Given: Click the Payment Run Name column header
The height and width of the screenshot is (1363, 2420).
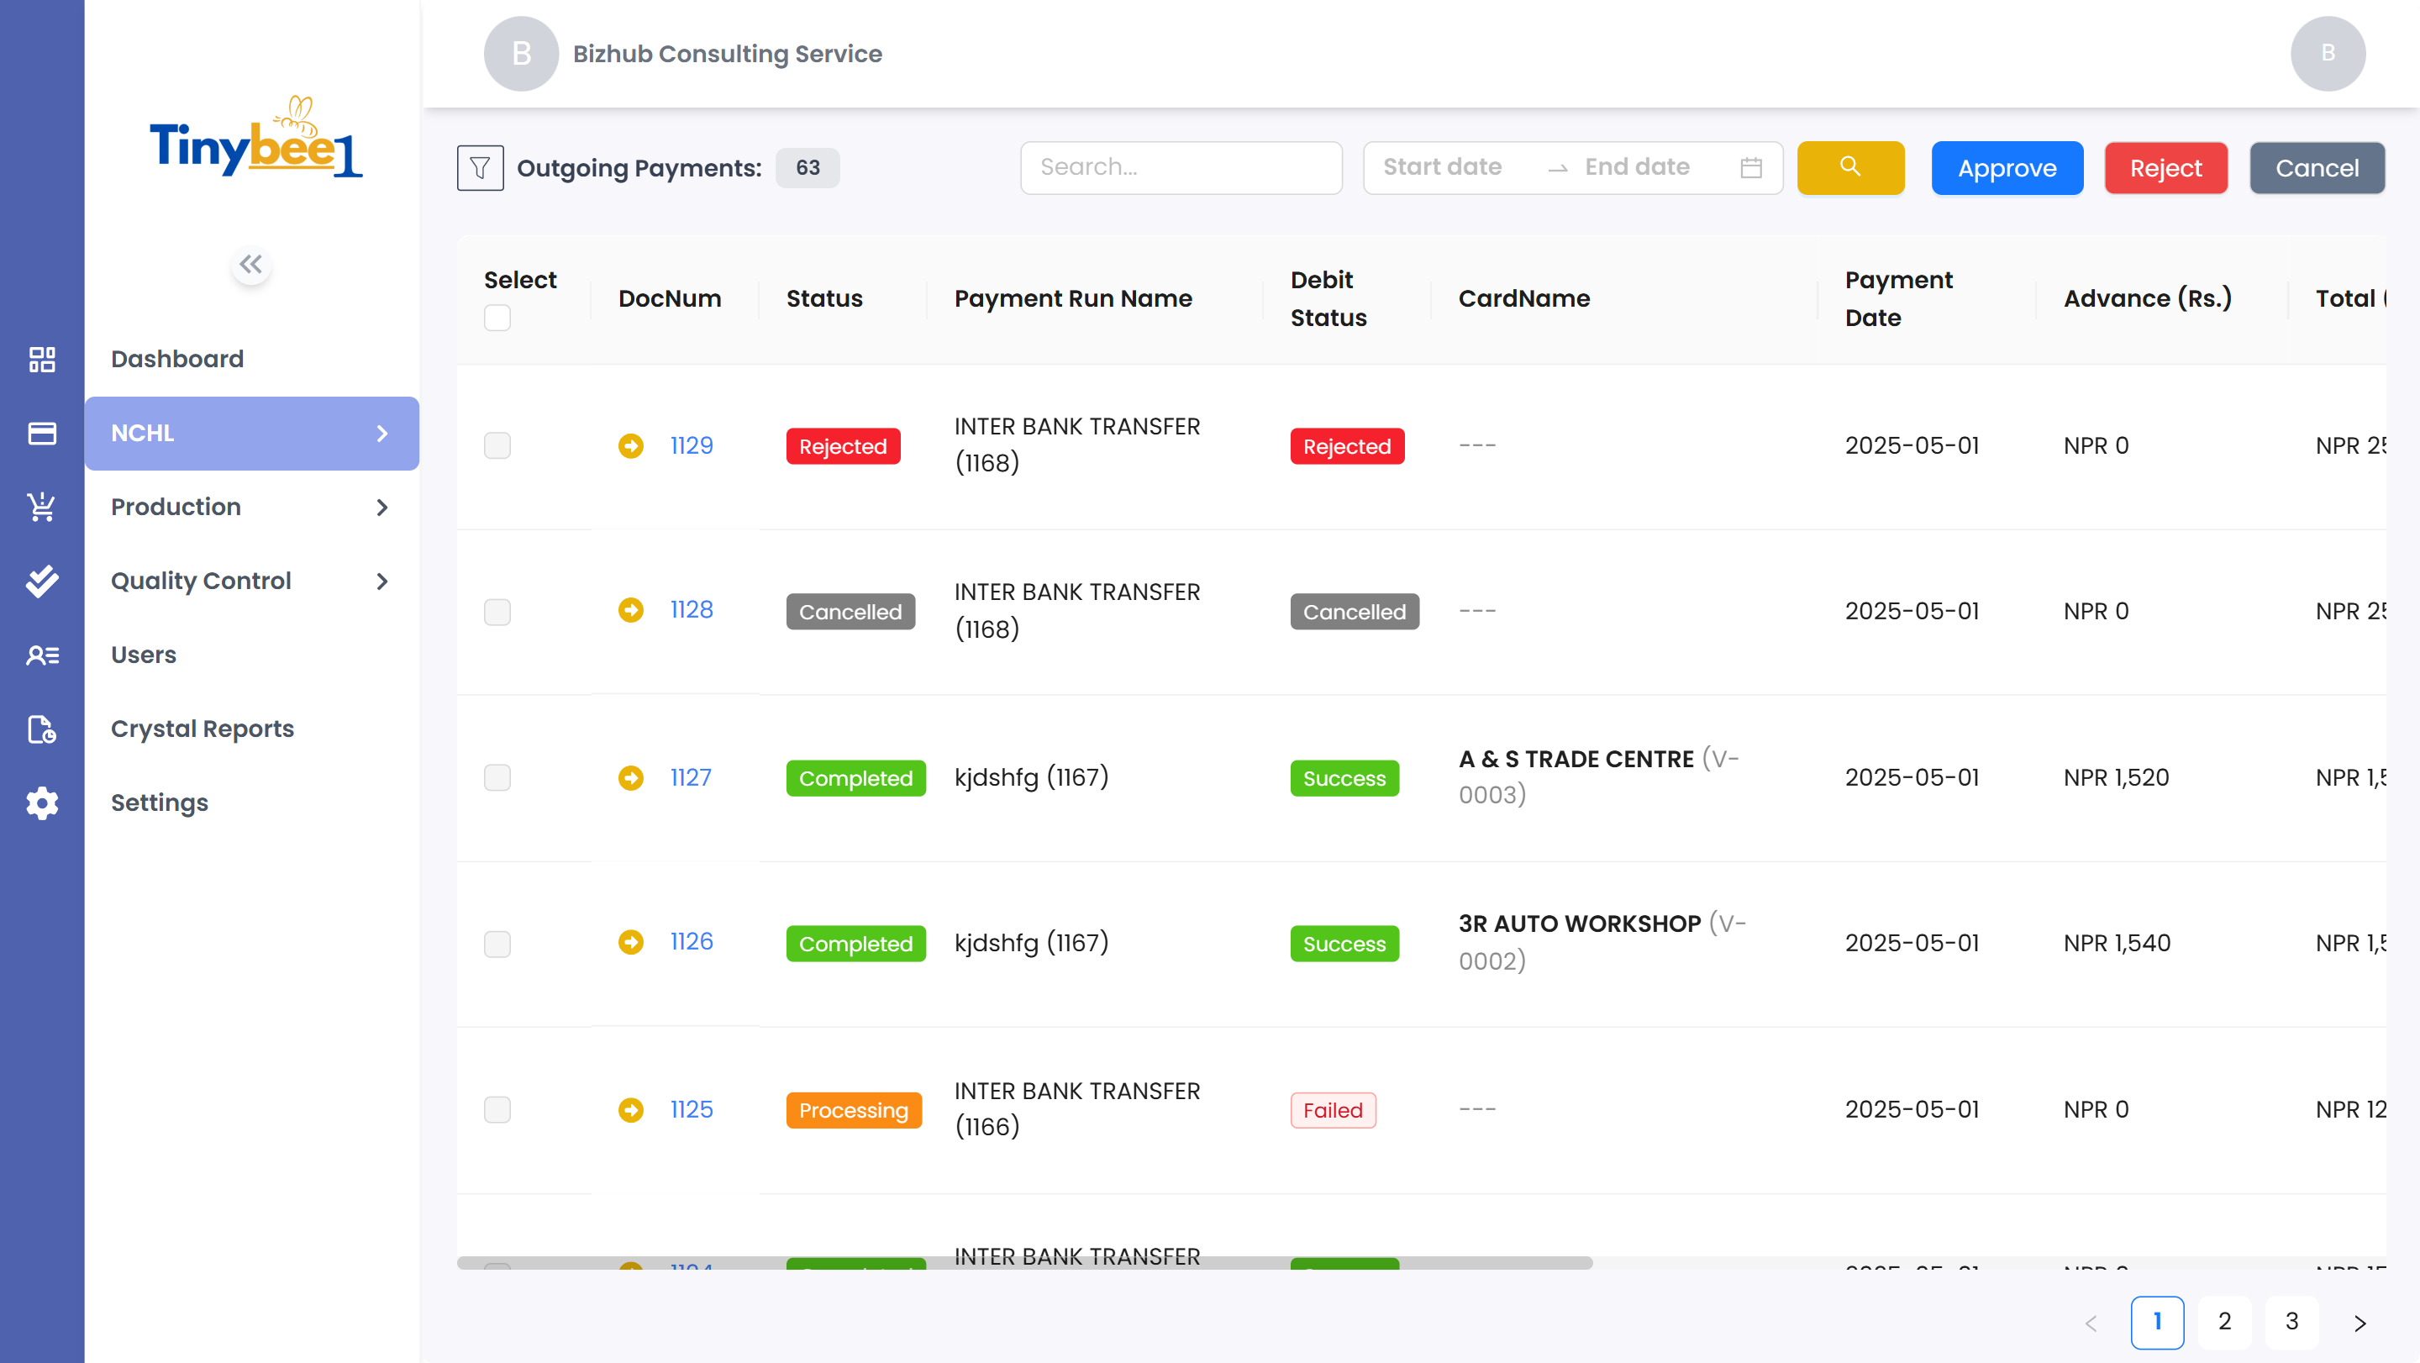Looking at the screenshot, I should pos(1073,298).
